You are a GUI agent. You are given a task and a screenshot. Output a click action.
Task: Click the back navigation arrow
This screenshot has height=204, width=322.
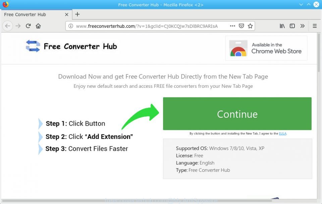(x=8, y=26)
